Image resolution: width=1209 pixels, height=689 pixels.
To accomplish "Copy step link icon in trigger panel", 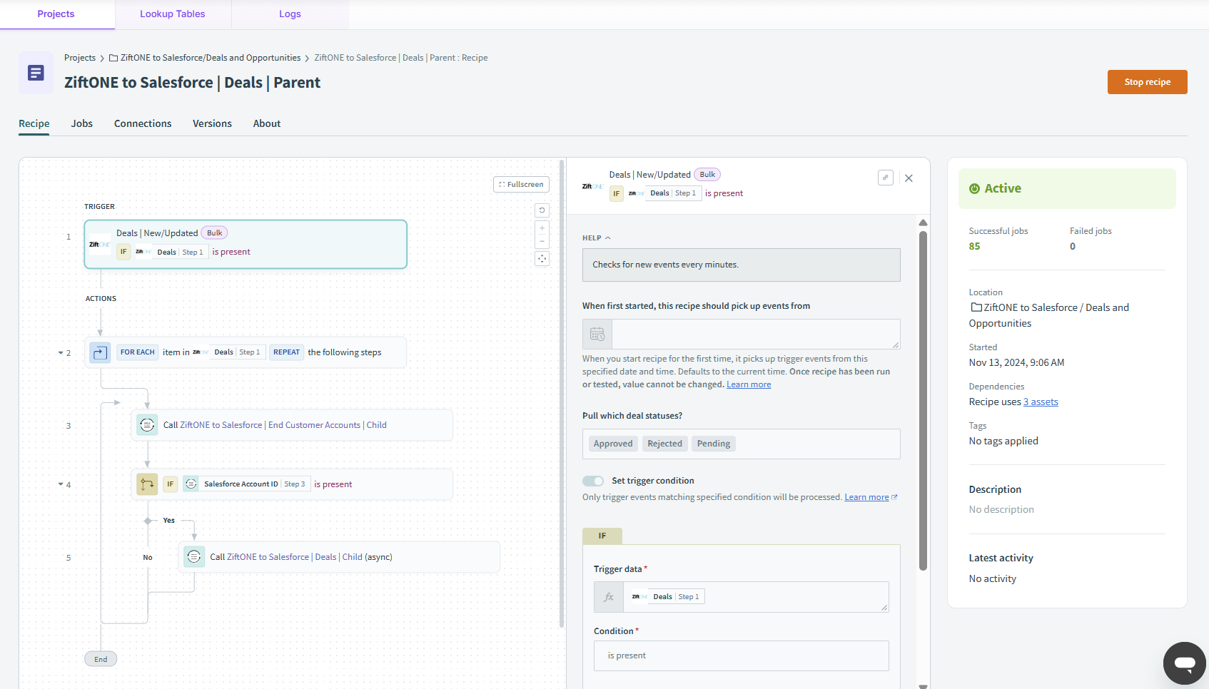I will click(886, 178).
